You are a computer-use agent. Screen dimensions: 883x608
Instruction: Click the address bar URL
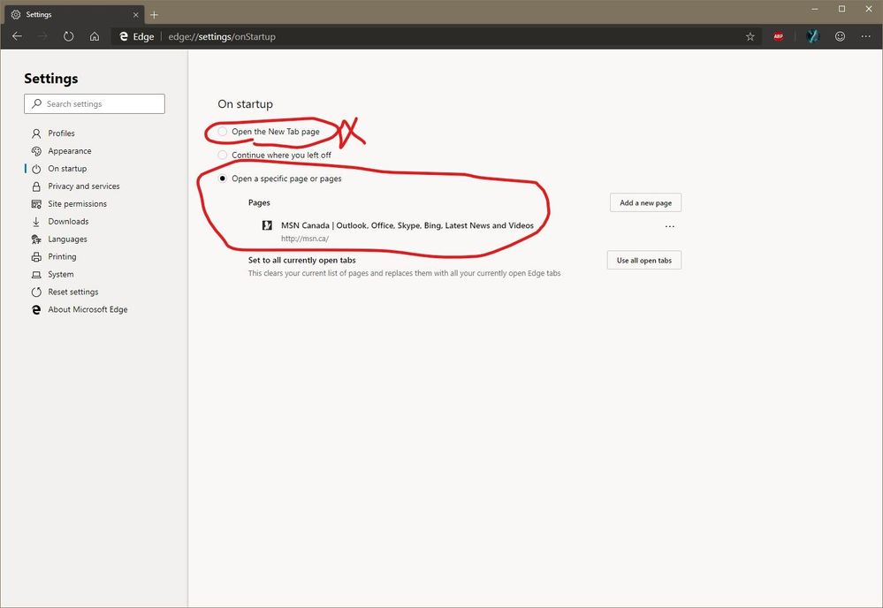pyautogui.click(x=222, y=36)
